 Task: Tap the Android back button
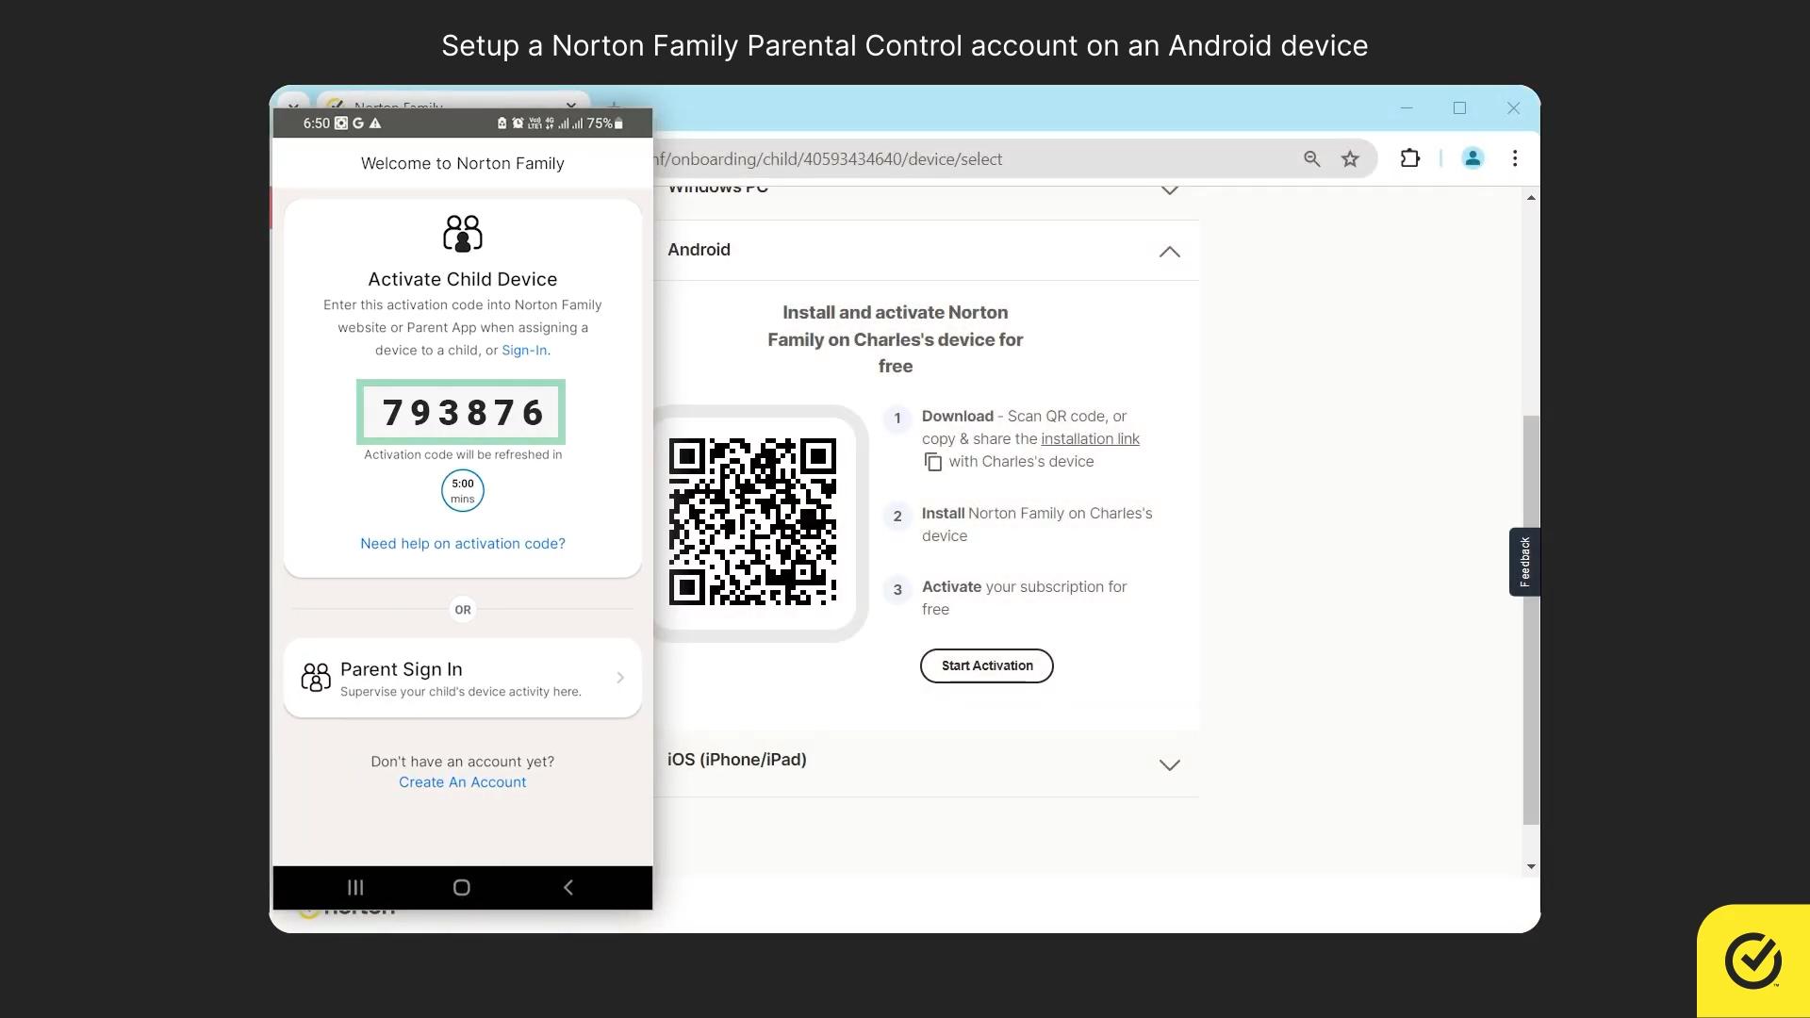[x=568, y=887]
